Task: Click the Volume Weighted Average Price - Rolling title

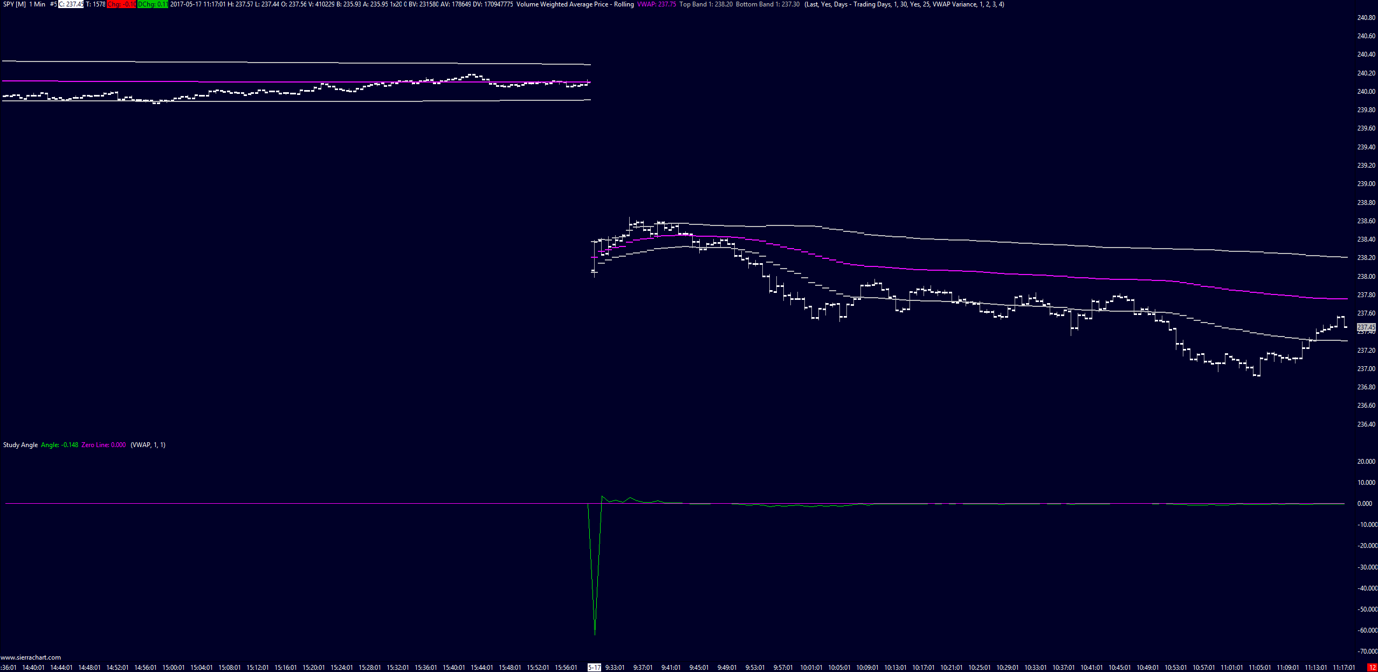Action: (x=575, y=4)
